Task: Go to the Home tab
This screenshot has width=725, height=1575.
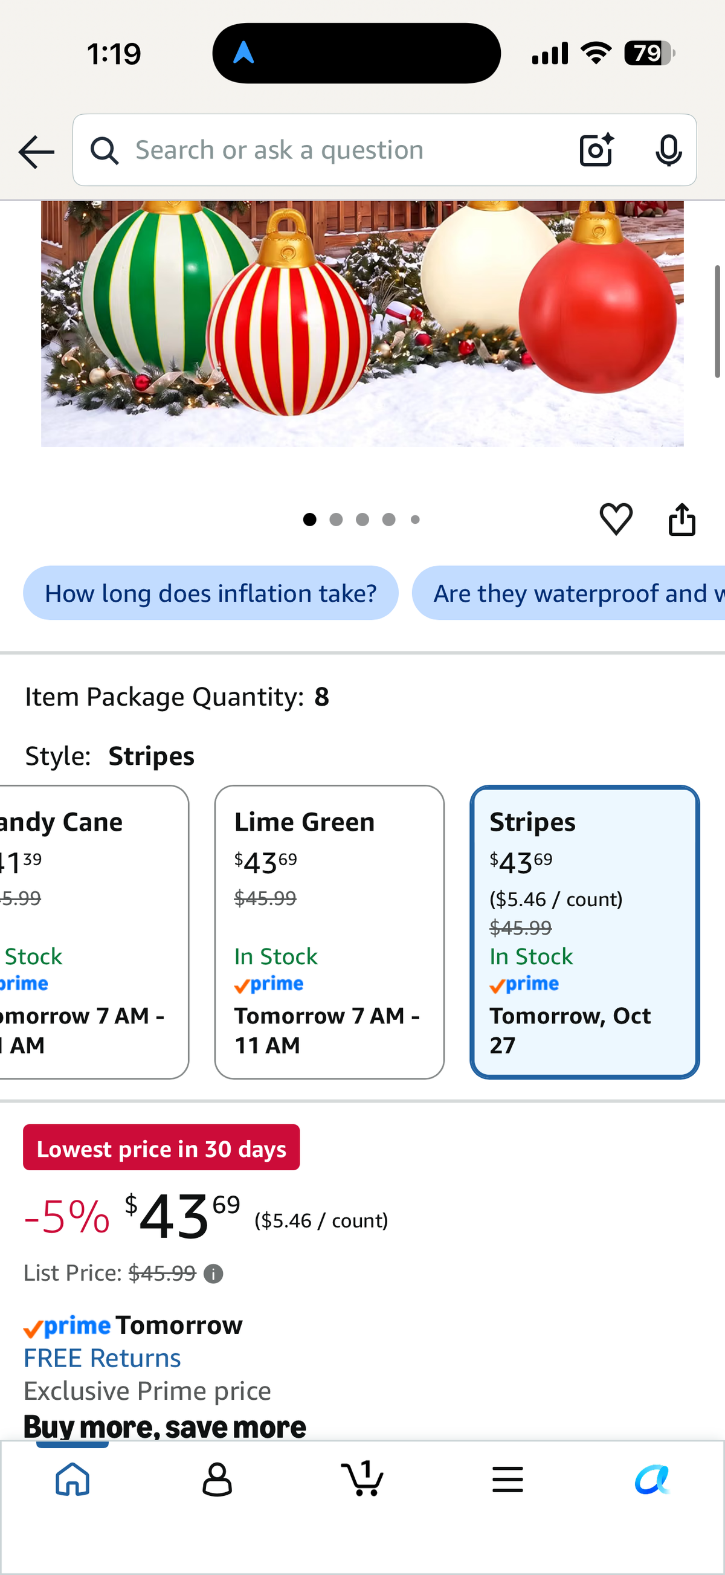Action: click(72, 1480)
